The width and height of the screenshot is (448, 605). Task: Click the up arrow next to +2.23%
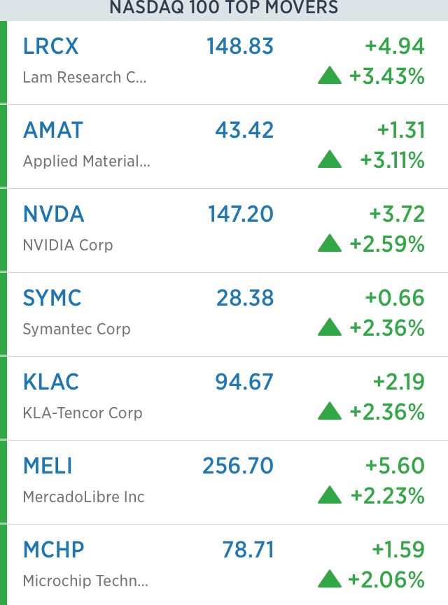(330, 494)
